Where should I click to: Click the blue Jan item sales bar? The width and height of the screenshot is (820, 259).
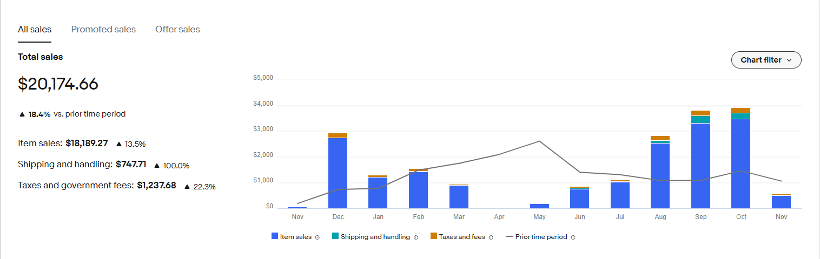378,193
